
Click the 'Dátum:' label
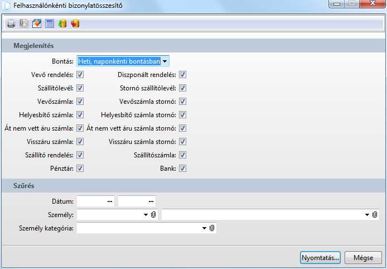(x=62, y=201)
